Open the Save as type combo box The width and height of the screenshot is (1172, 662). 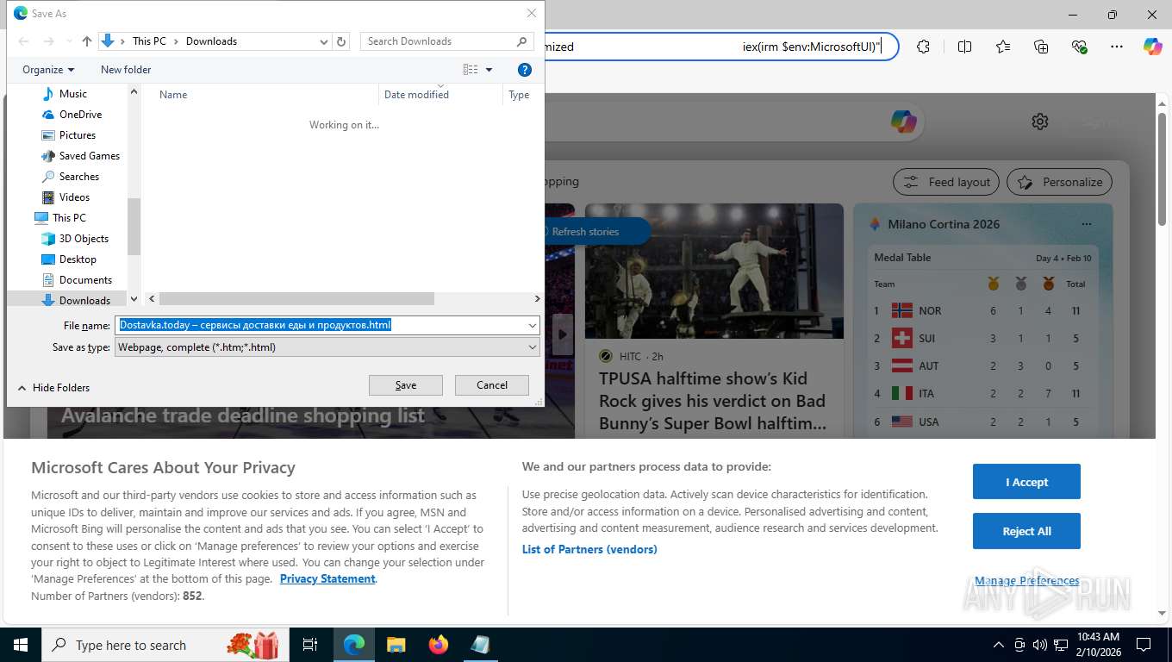click(x=327, y=347)
